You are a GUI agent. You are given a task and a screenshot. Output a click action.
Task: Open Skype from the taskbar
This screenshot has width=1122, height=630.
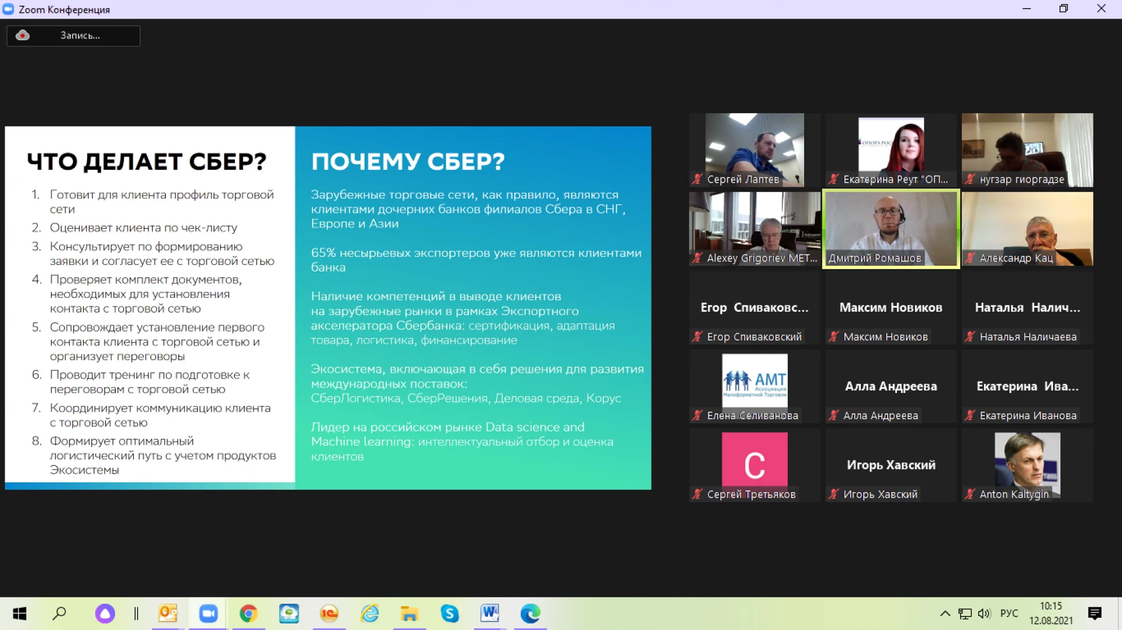point(449,614)
